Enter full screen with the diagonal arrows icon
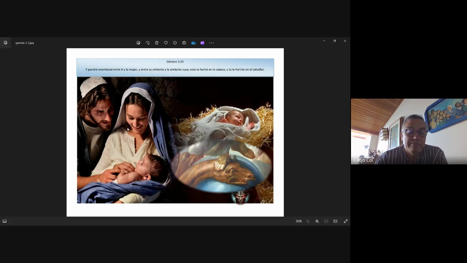This screenshot has height=263, width=467. (x=346, y=221)
